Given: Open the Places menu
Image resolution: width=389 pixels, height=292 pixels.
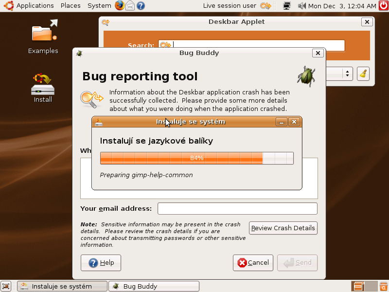Looking at the screenshot, I should [71, 6].
